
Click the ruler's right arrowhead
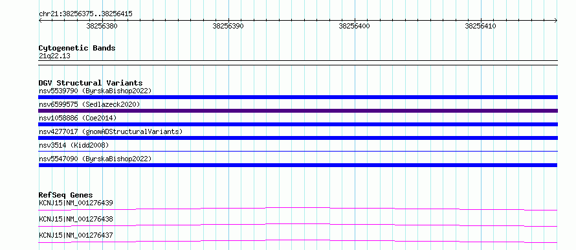tap(556, 21)
